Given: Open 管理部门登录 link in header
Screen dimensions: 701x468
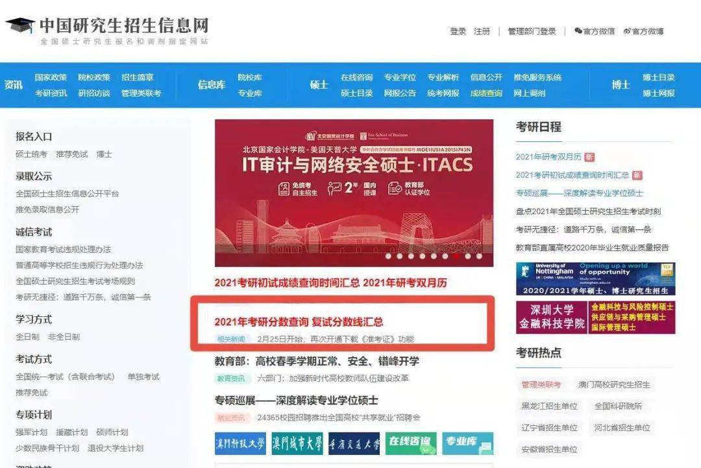Looking at the screenshot, I should click(532, 31).
